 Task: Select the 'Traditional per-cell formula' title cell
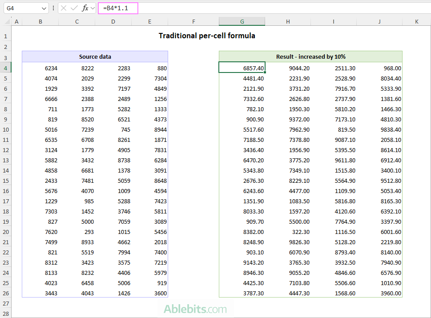[x=207, y=36]
